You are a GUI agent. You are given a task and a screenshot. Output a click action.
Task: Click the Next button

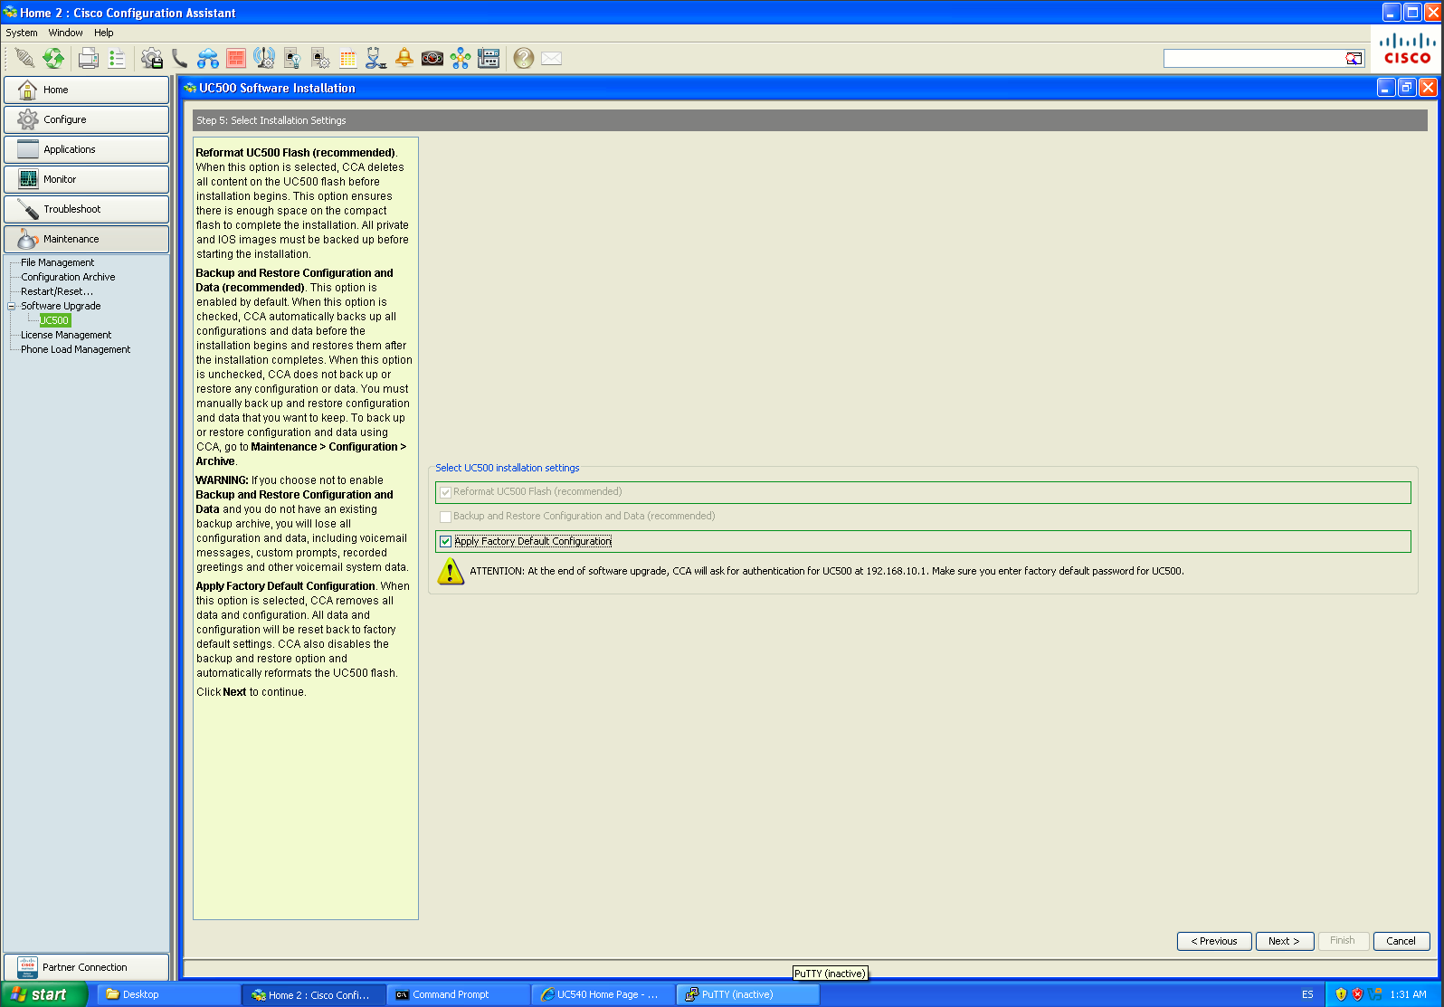[1285, 941]
